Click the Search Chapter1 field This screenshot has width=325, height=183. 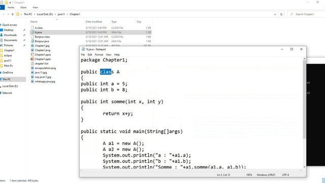pyautogui.click(x=306, y=14)
